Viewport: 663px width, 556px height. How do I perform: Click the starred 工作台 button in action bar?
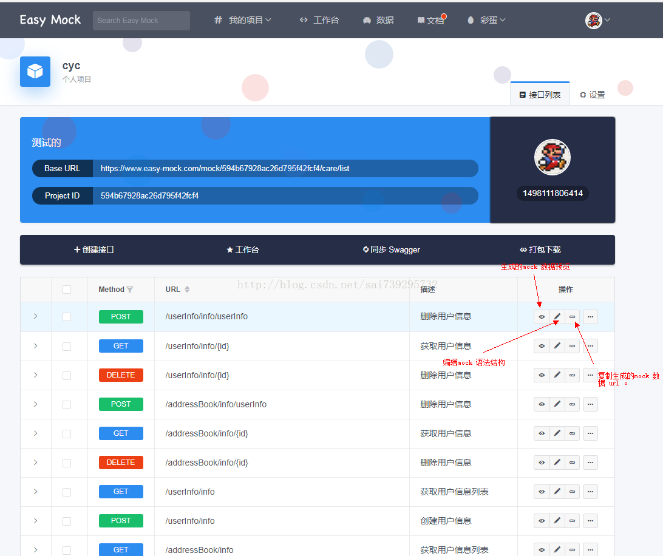tap(243, 250)
